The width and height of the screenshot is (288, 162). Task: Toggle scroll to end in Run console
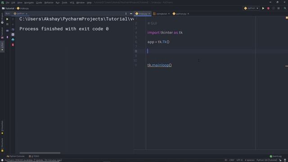tap(13, 35)
